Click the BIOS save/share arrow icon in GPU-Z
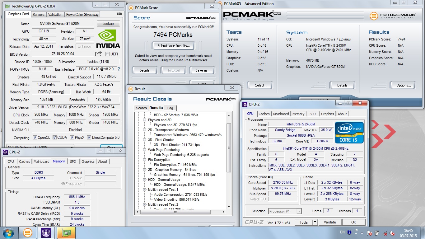 98,54
